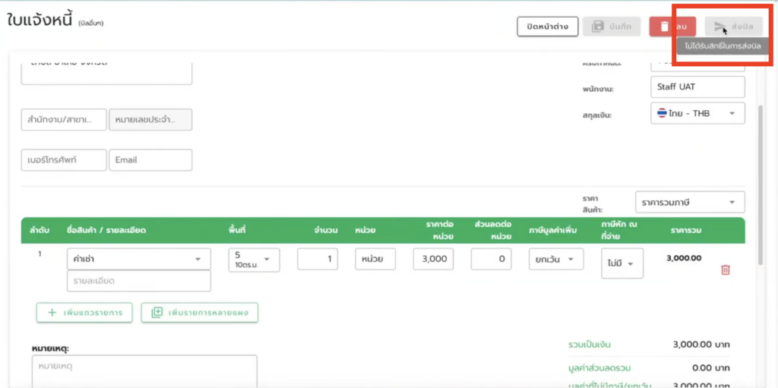Open the currency dropdown ไทย - THB

click(697, 113)
